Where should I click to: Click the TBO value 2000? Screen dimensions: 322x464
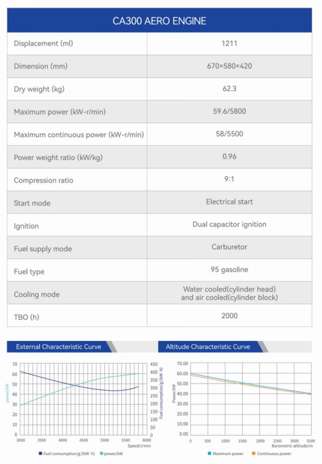pos(229,316)
